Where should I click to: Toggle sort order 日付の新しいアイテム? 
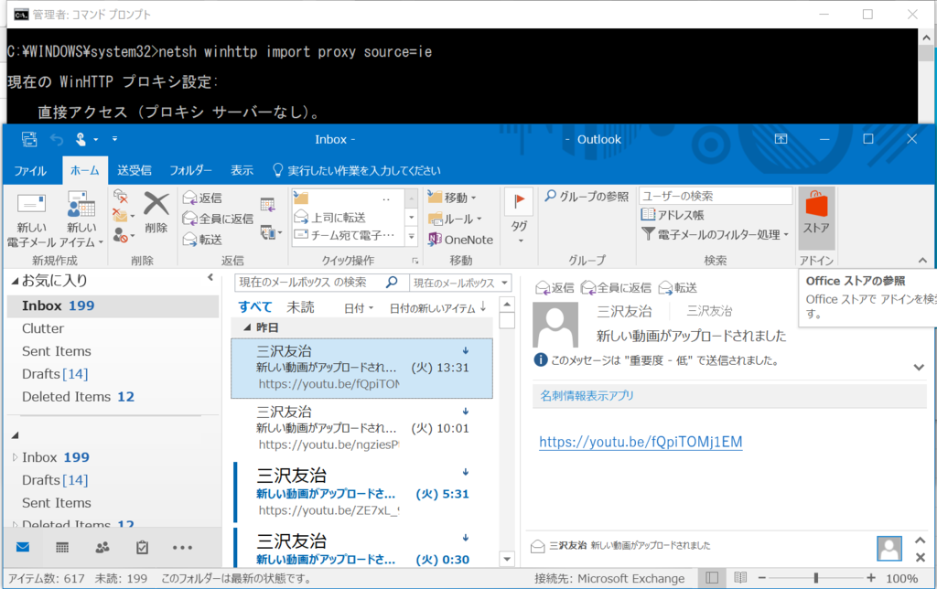(x=437, y=308)
